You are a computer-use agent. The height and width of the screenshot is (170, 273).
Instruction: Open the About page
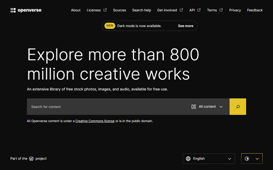click(x=76, y=10)
